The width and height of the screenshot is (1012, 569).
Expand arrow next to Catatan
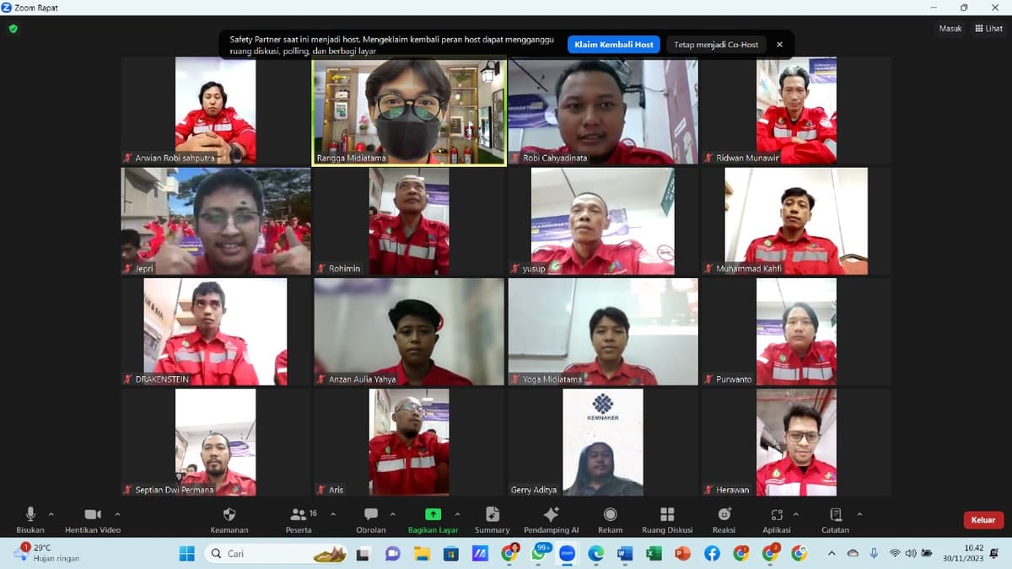tap(859, 514)
